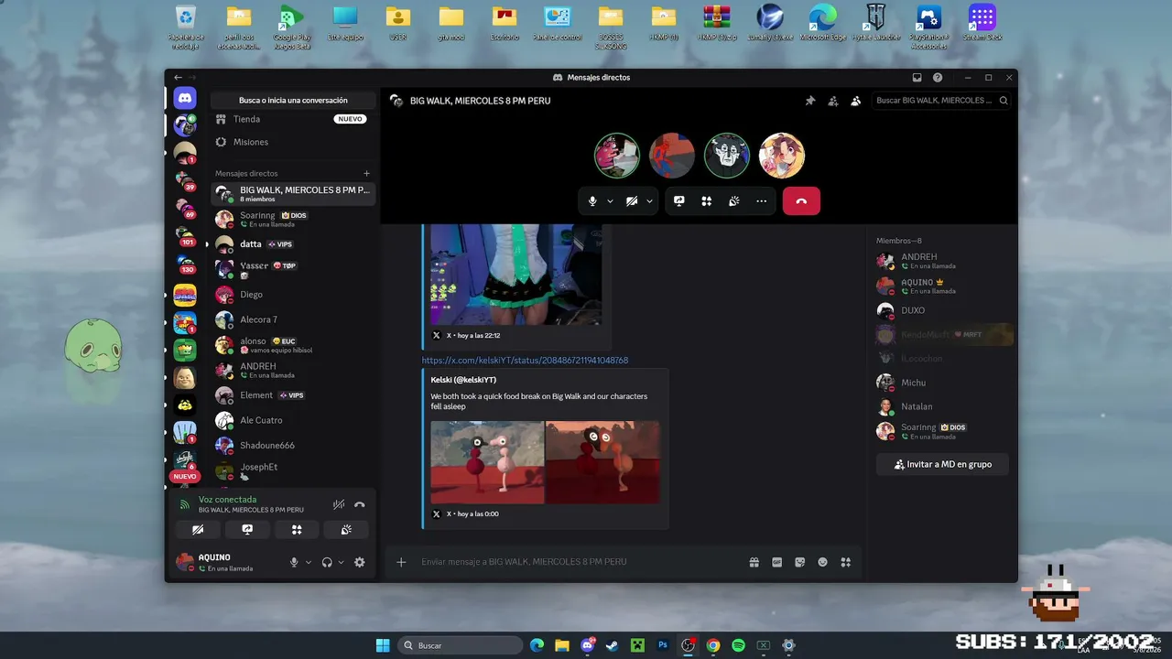
Task: Turn on camera in the call controls bar
Action: 632,201
